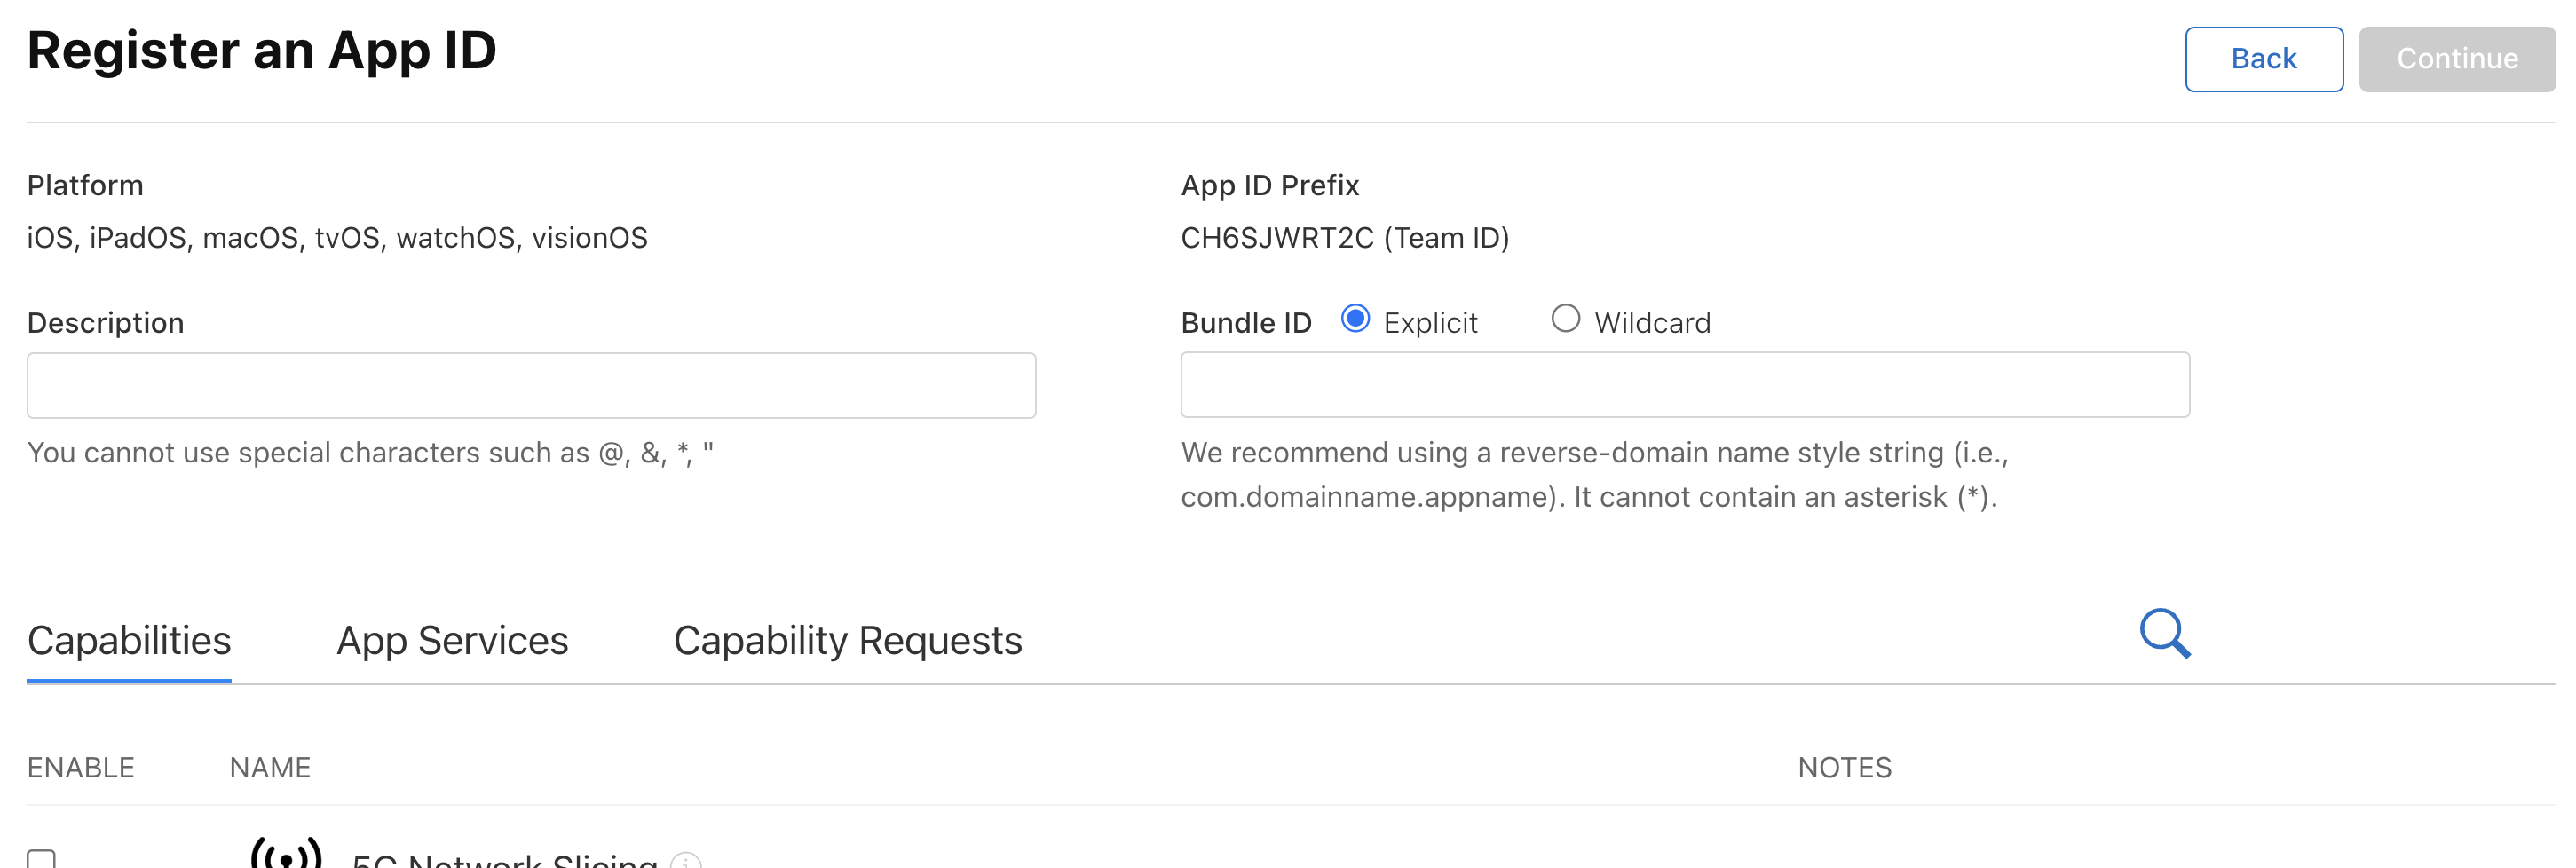Switch to the Capabilities tab

[129, 641]
